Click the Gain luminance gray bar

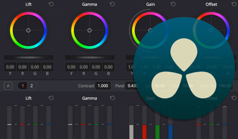(x=131, y=132)
